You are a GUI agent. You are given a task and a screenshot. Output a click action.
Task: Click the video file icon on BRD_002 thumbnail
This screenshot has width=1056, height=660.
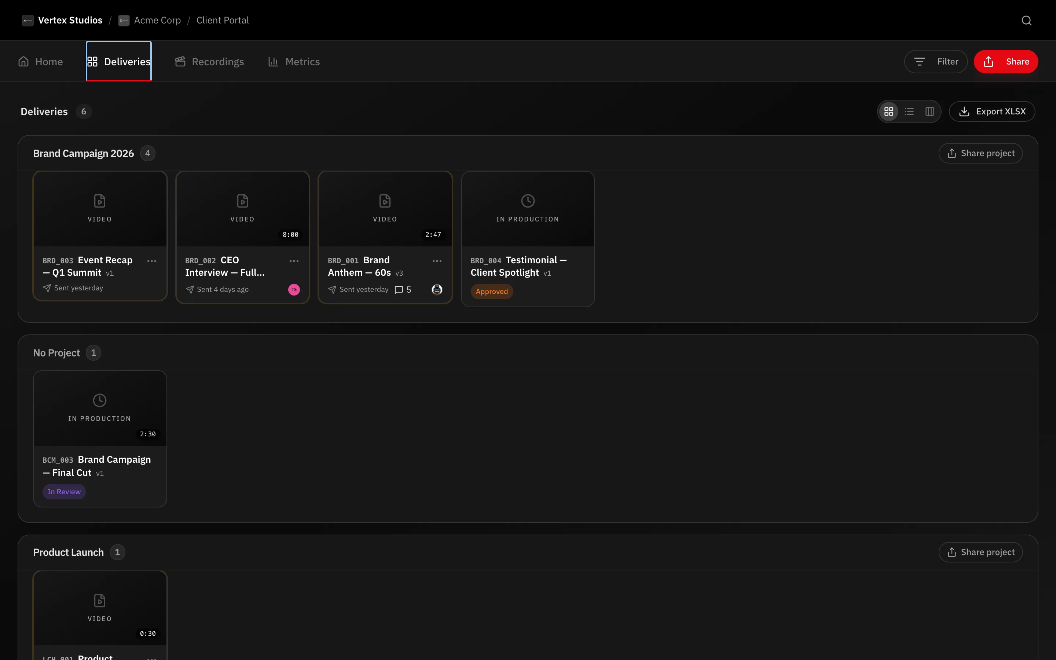243,201
